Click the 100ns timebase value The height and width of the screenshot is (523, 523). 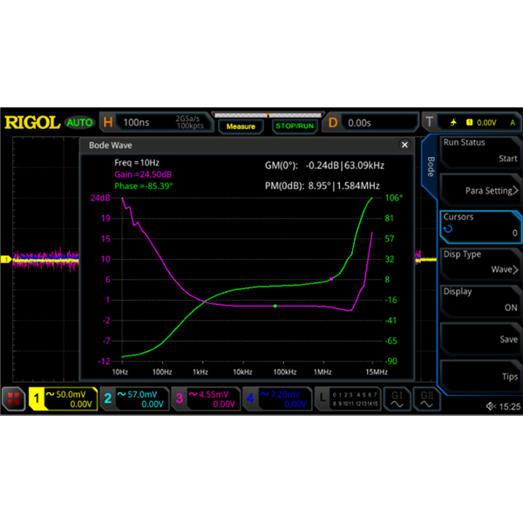coord(137,122)
